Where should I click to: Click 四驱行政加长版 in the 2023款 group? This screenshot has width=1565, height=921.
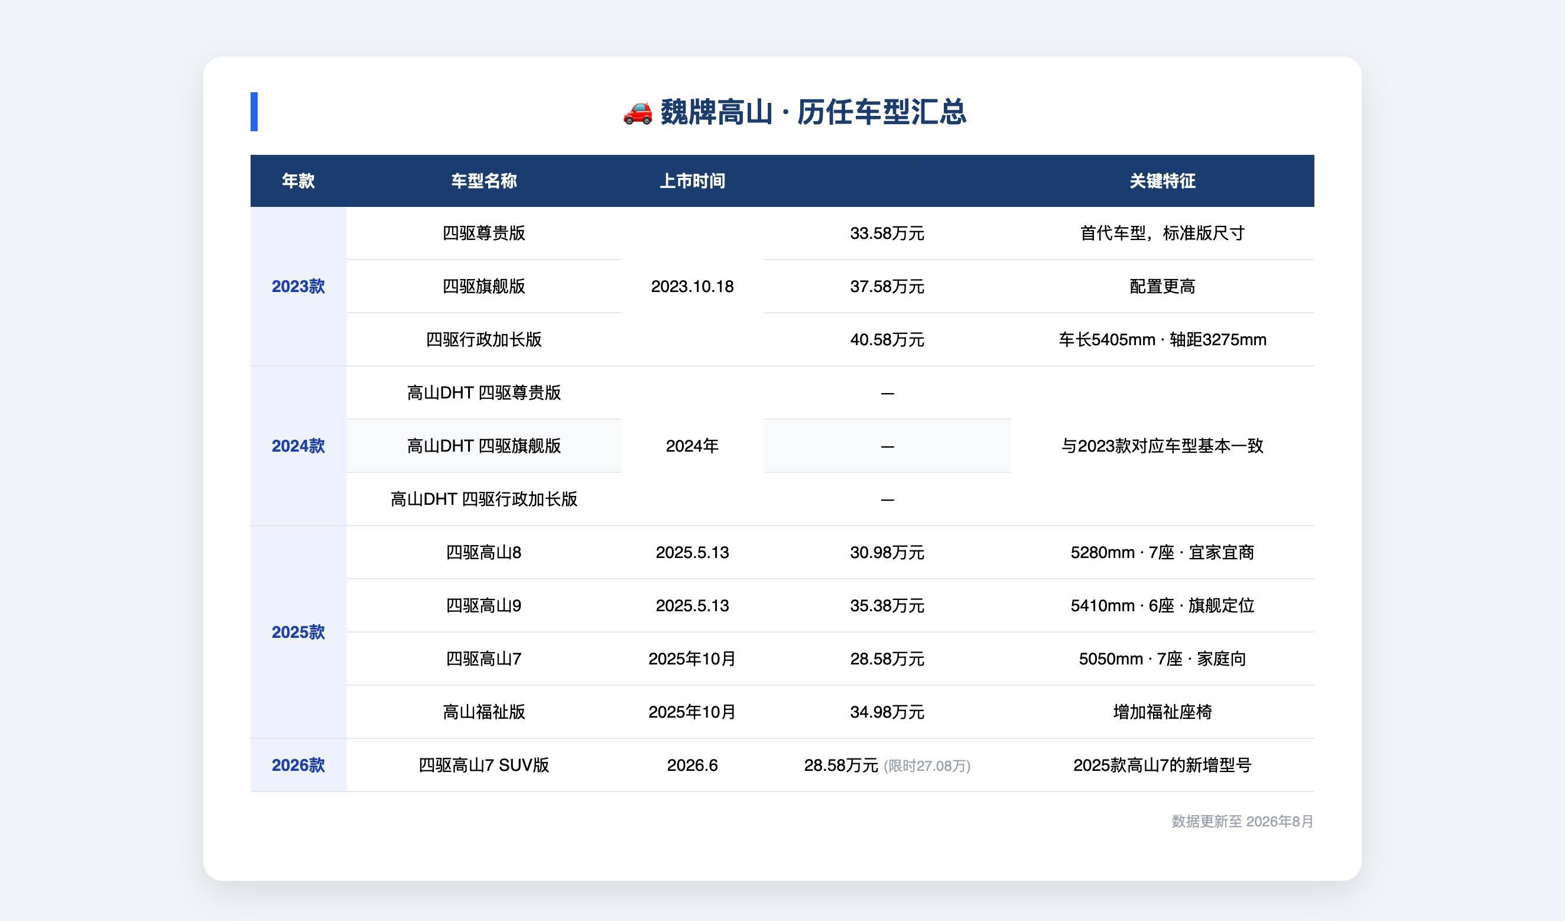point(484,340)
